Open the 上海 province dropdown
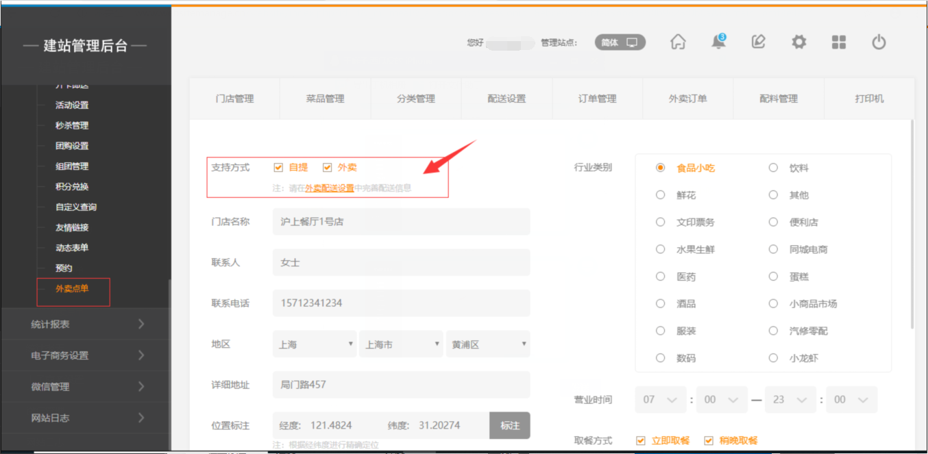Image resolution: width=928 pixels, height=454 pixels. click(x=315, y=344)
